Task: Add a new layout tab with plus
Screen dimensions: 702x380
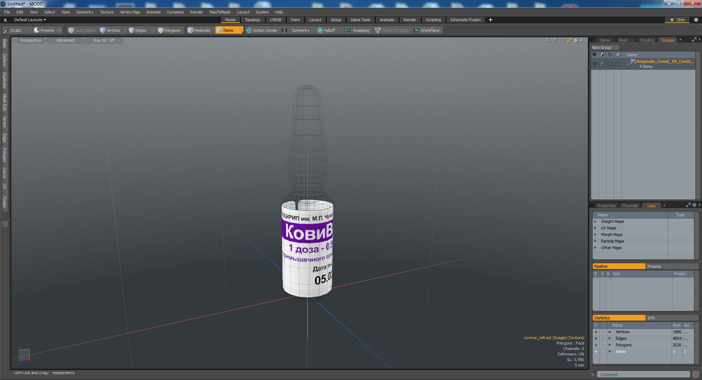Action: point(491,20)
